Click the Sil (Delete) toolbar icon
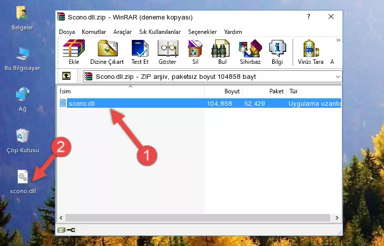Viewport: 384px width, 246px height. pos(195,52)
